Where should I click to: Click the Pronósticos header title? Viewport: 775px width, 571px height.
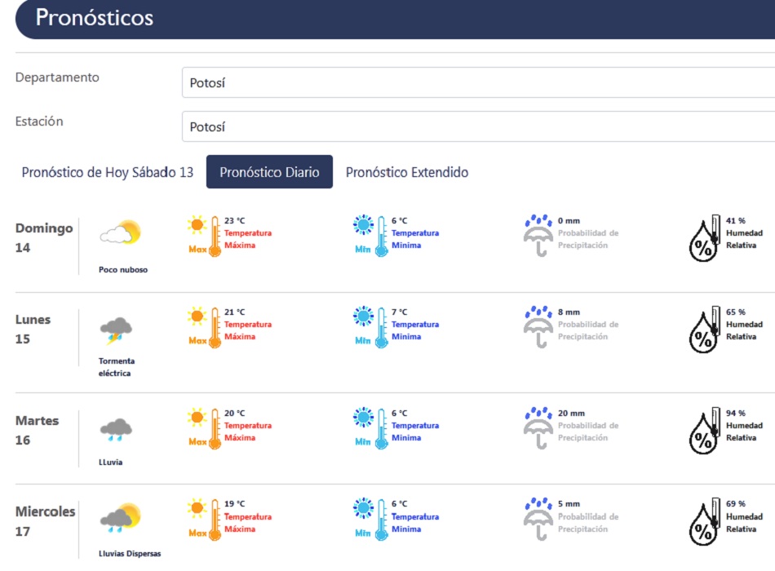point(95,17)
